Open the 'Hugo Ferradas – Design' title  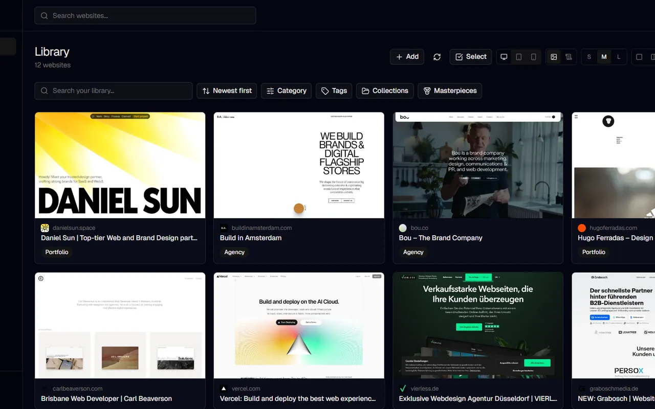point(616,238)
